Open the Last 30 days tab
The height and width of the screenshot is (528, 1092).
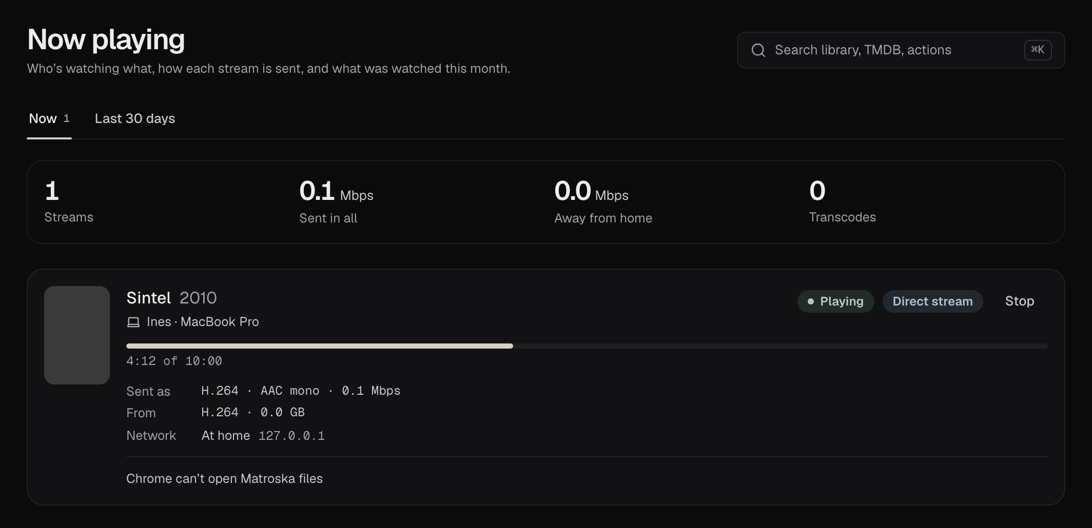[135, 119]
